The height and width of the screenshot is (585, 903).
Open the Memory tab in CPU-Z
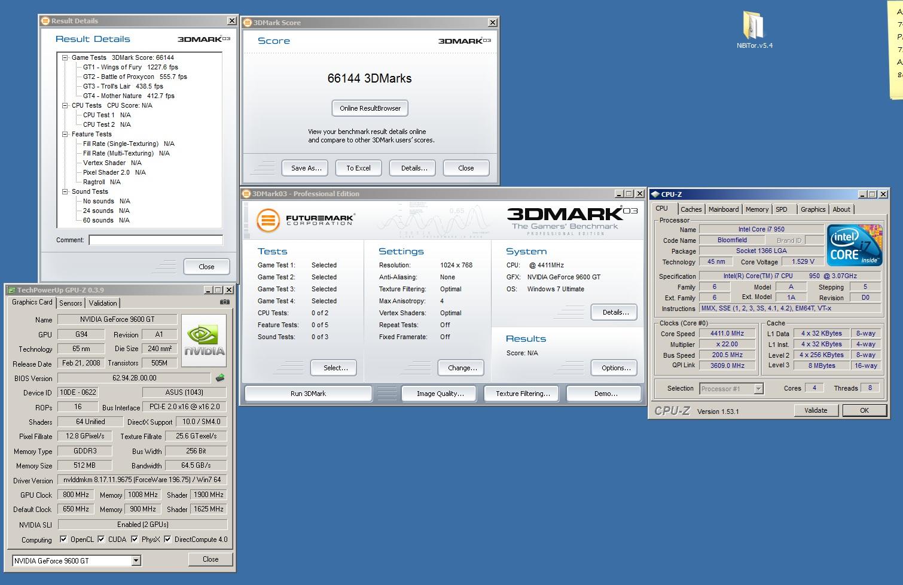pyautogui.click(x=757, y=209)
